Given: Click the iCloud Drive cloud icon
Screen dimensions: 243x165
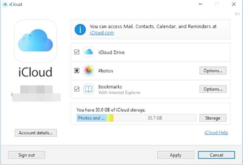Looking at the screenshot, I should pyautogui.click(x=88, y=52).
